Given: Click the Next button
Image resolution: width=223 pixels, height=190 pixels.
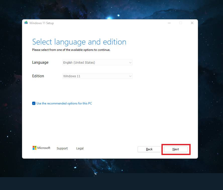Looking at the screenshot, I should [176, 149].
